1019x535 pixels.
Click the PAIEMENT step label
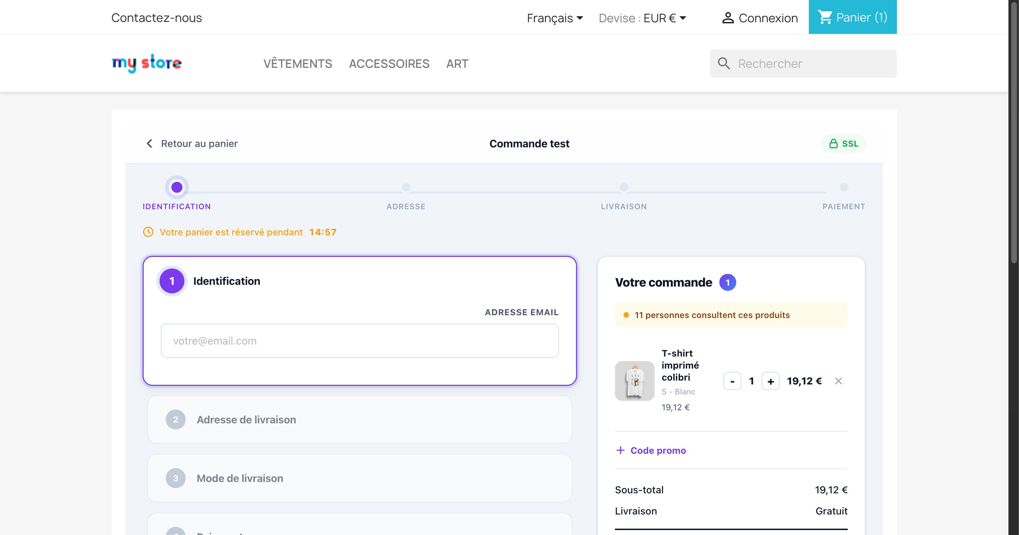[844, 207]
